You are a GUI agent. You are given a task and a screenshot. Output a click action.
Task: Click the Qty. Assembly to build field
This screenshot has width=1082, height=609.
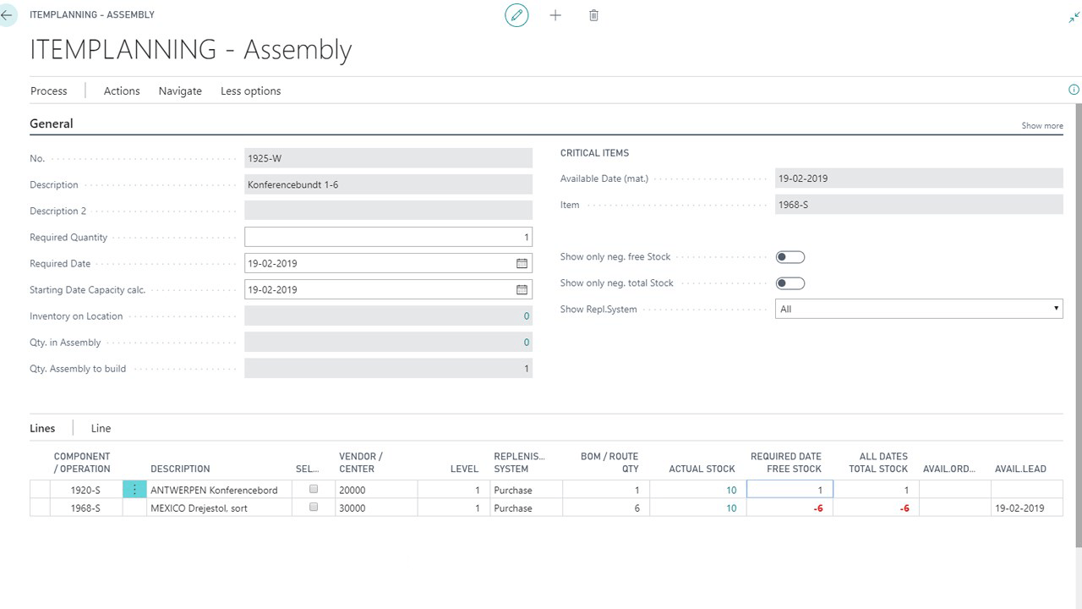(x=388, y=369)
